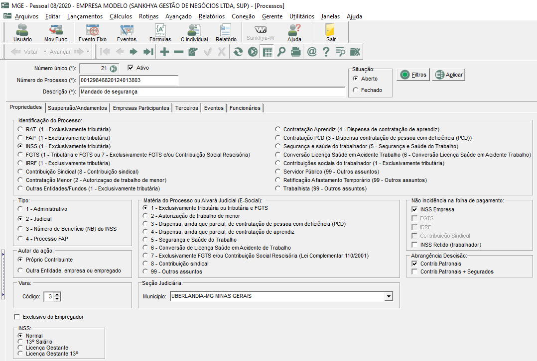Open the Lançamentos menu

(85, 16)
